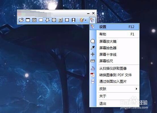
Task: Expand the palette output dropdown arrow
Action: [86, 20]
